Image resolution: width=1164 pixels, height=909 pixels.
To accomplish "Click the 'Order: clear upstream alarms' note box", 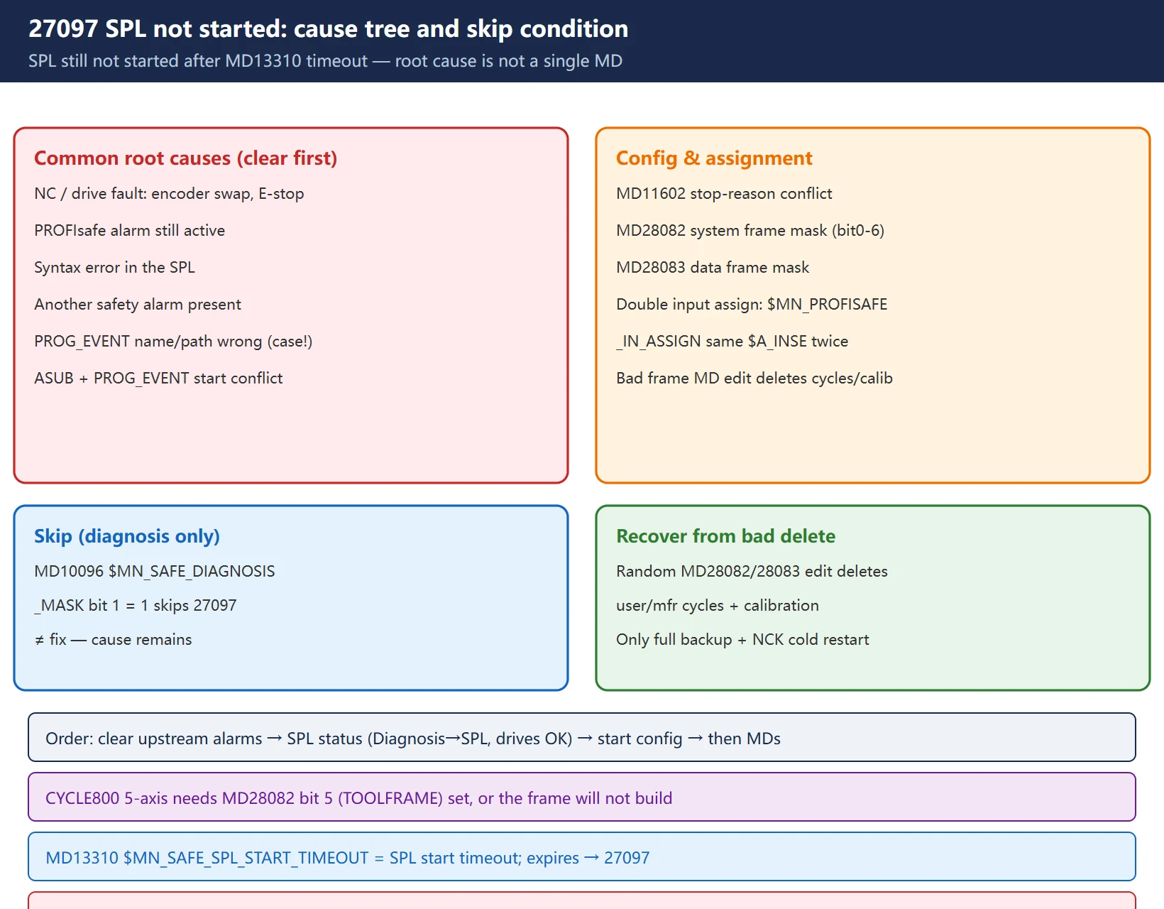I will click(582, 738).
